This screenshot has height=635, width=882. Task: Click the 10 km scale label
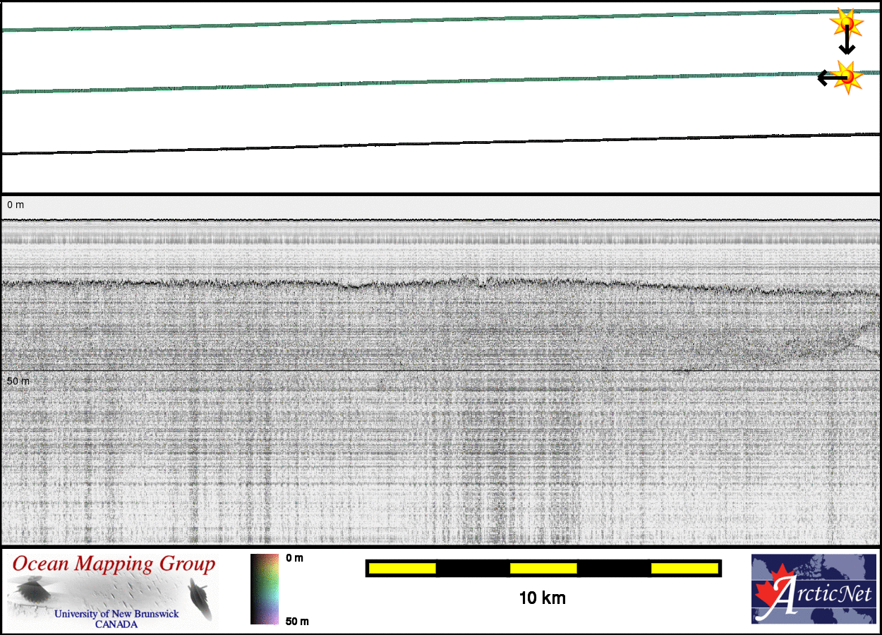point(542,598)
